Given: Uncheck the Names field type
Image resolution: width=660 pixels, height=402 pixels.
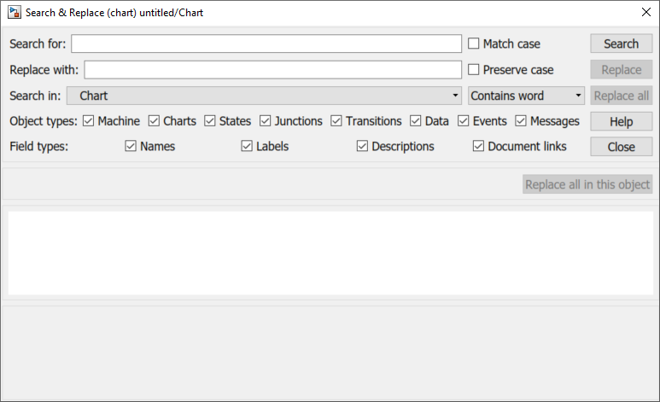Looking at the screenshot, I should coord(131,147).
